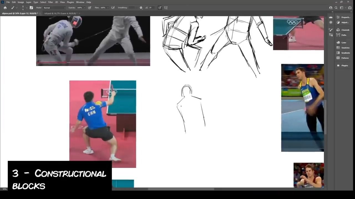This screenshot has width=355, height=199.
Task: Open the Opacity slider dropdown arrow
Action: (84, 8)
